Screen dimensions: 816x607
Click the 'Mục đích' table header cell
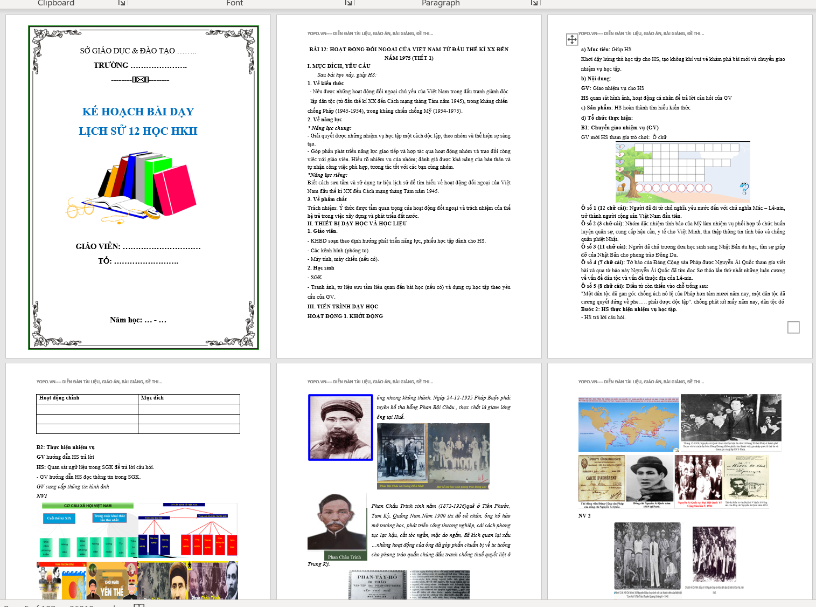pyautogui.click(x=189, y=398)
